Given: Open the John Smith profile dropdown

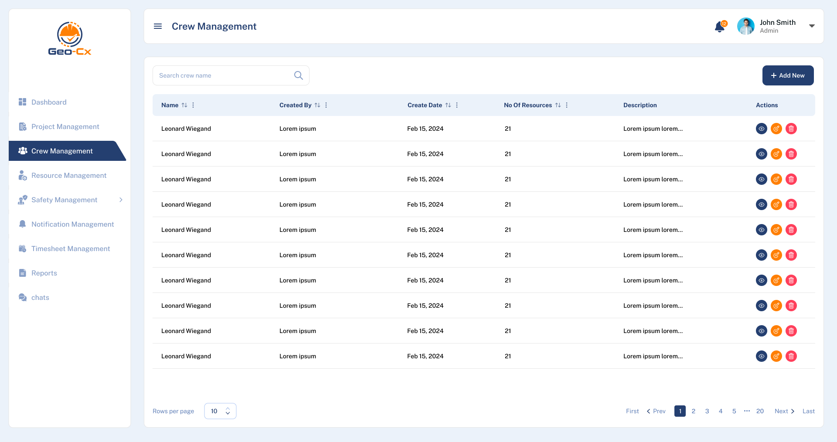Looking at the screenshot, I should [x=812, y=26].
